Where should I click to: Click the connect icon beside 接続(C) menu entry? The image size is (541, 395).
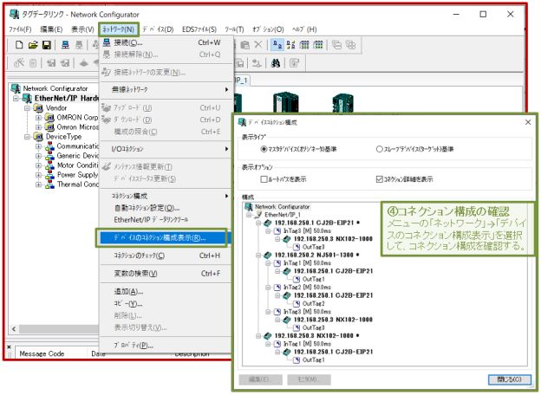[x=107, y=42]
